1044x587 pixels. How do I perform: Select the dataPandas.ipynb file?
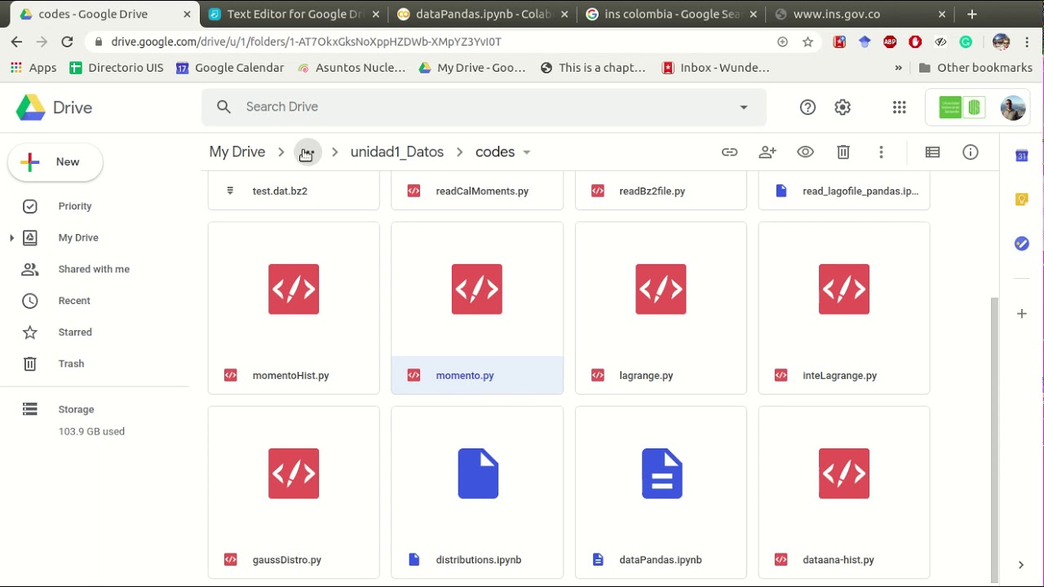pyautogui.click(x=661, y=492)
